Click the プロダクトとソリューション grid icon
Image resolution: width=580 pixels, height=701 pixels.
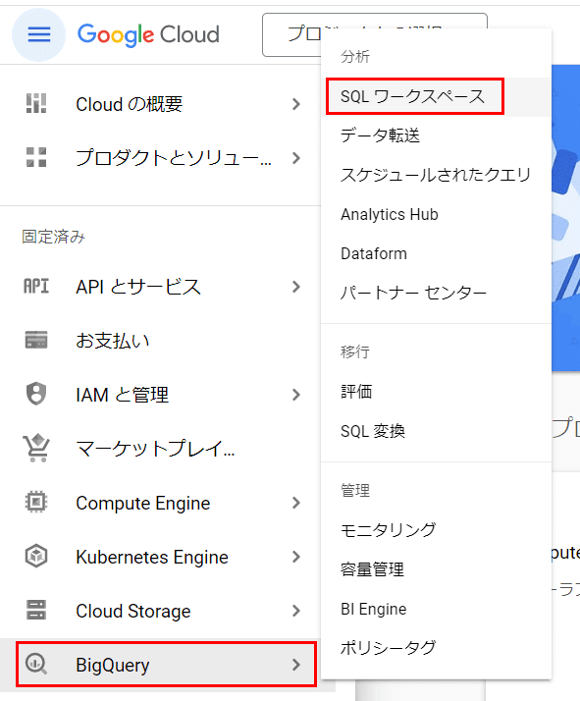(36, 157)
